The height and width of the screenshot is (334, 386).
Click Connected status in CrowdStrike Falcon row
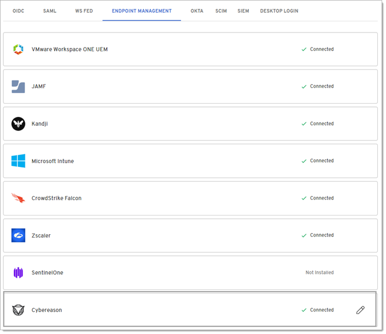[x=321, y=198]
